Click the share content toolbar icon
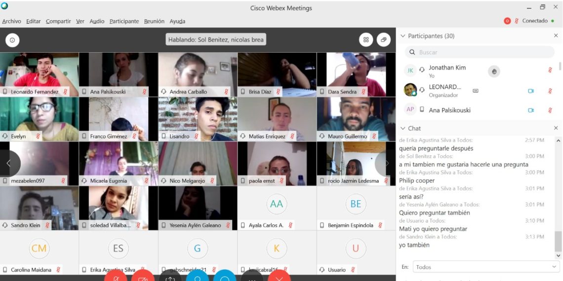563x281 pixels. point(170,277)
